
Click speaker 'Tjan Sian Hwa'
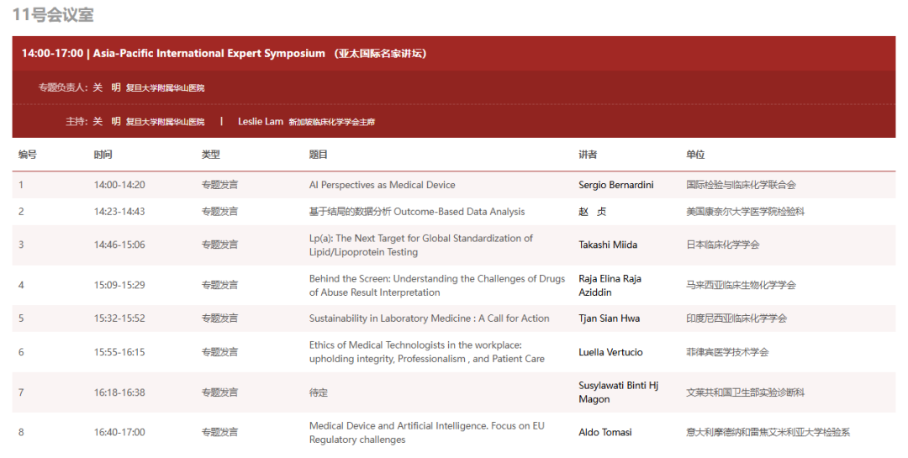tap(610, 318)
